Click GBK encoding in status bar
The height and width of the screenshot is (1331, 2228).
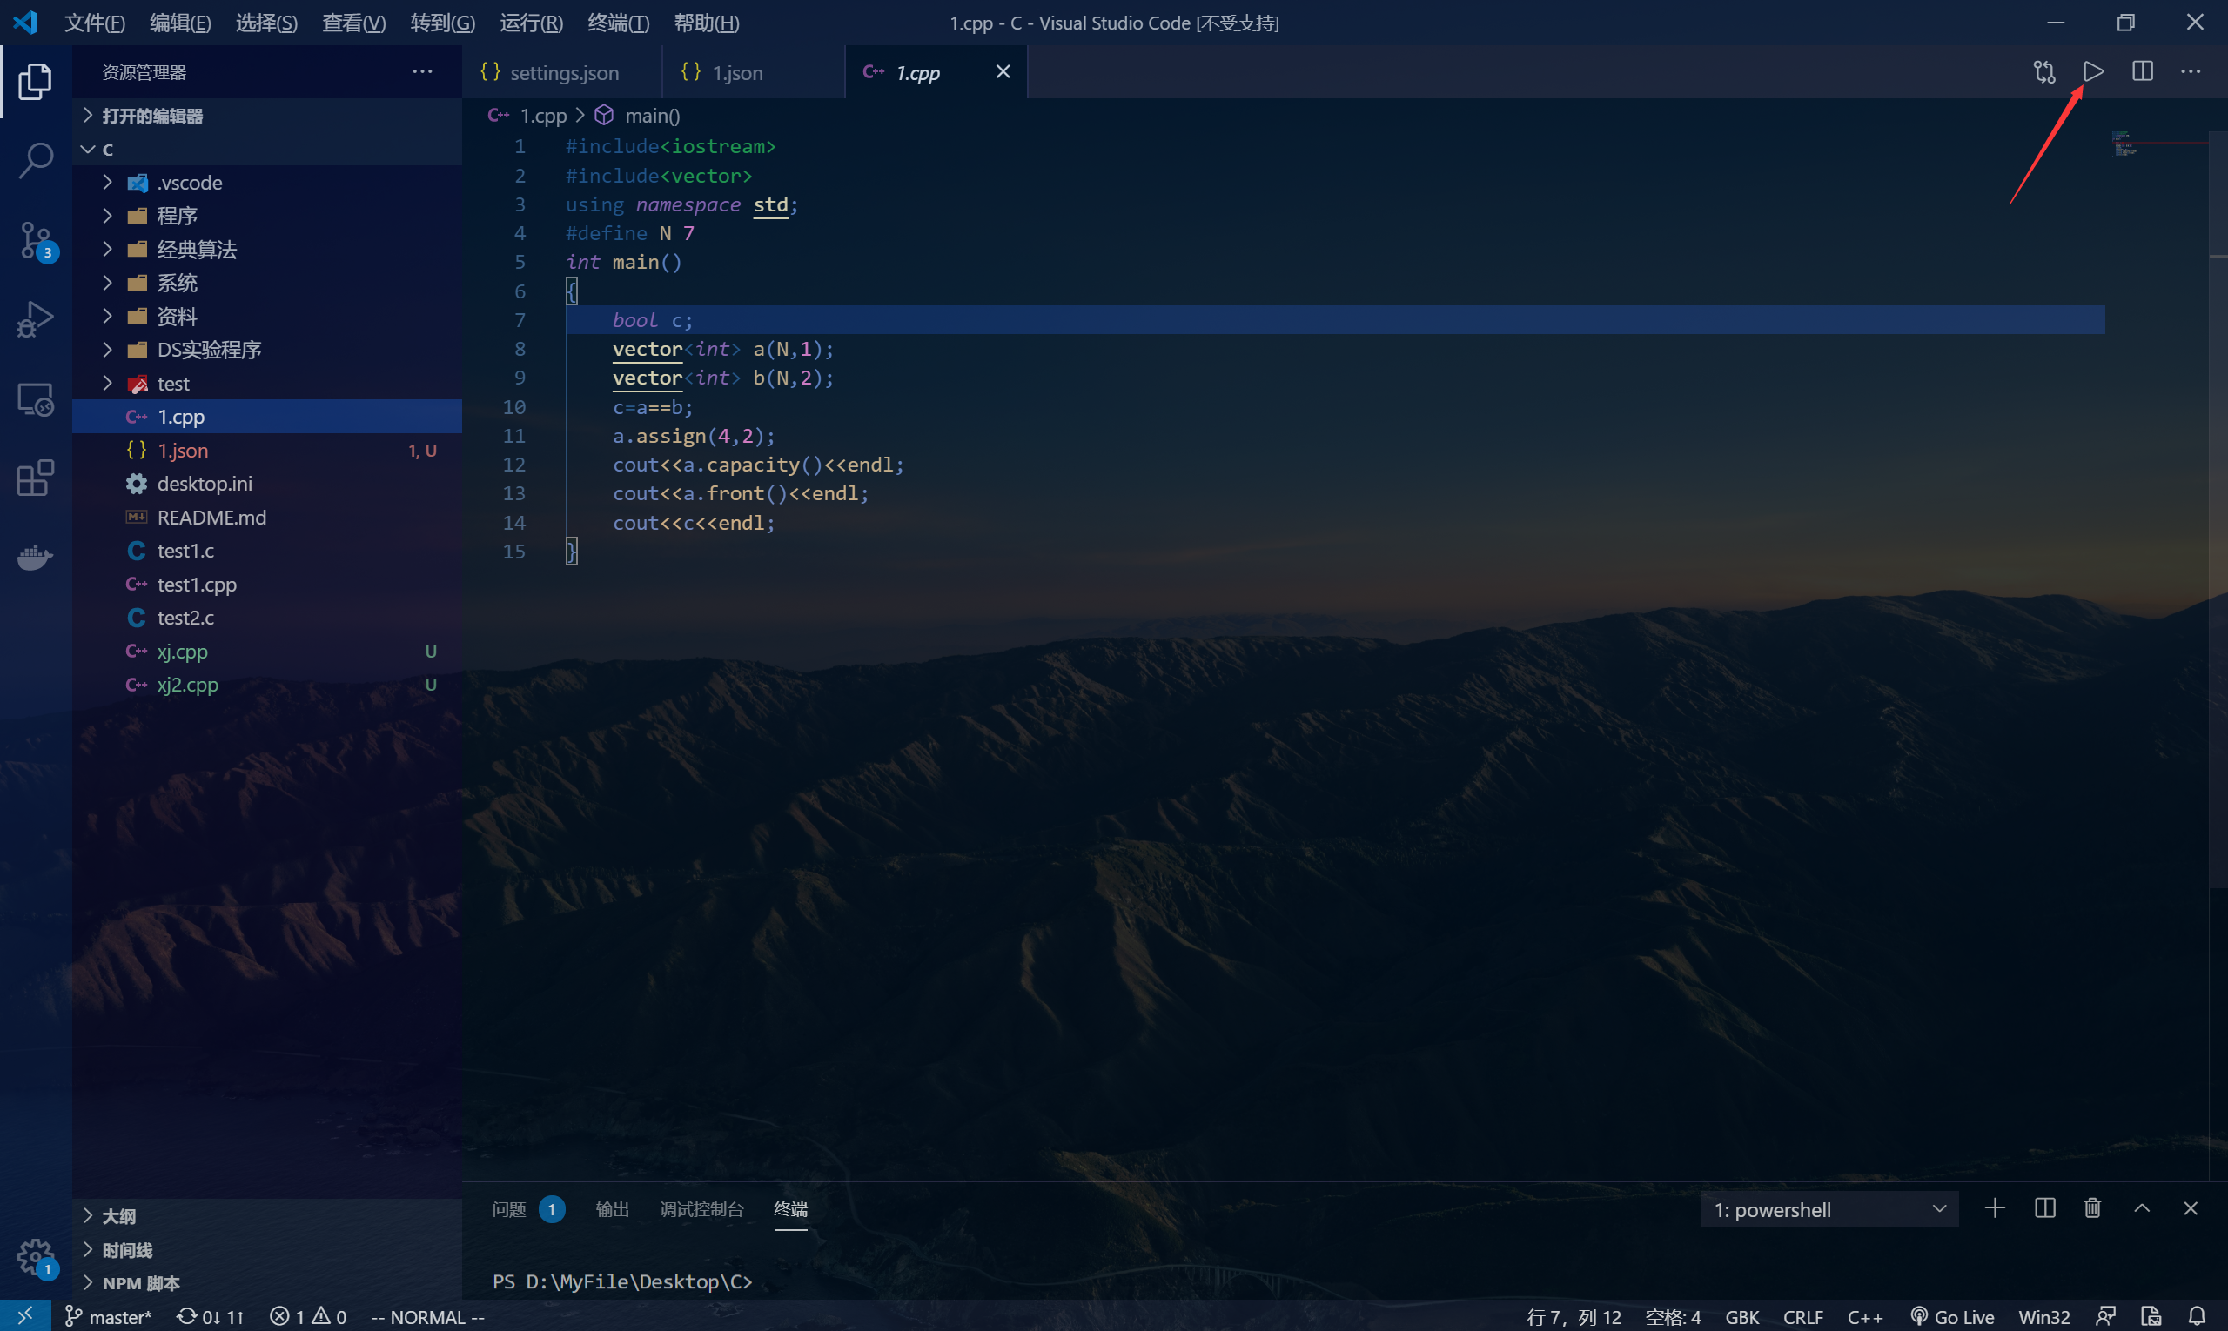point(1741,1317)
